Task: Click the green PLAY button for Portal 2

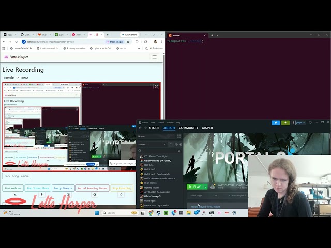Action: coord(194,187)
